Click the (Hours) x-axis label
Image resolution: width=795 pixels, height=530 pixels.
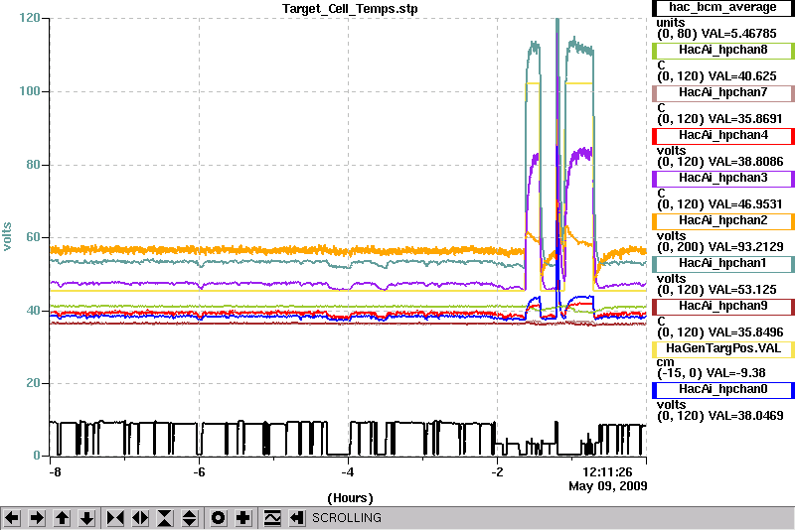click(x=351, y=498)
